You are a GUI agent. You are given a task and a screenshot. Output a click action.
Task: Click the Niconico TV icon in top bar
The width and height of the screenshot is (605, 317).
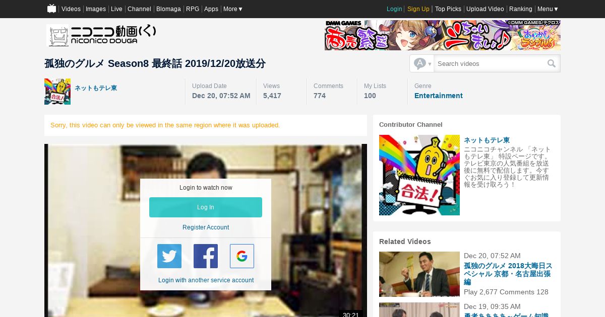click(x=51, y=9)
